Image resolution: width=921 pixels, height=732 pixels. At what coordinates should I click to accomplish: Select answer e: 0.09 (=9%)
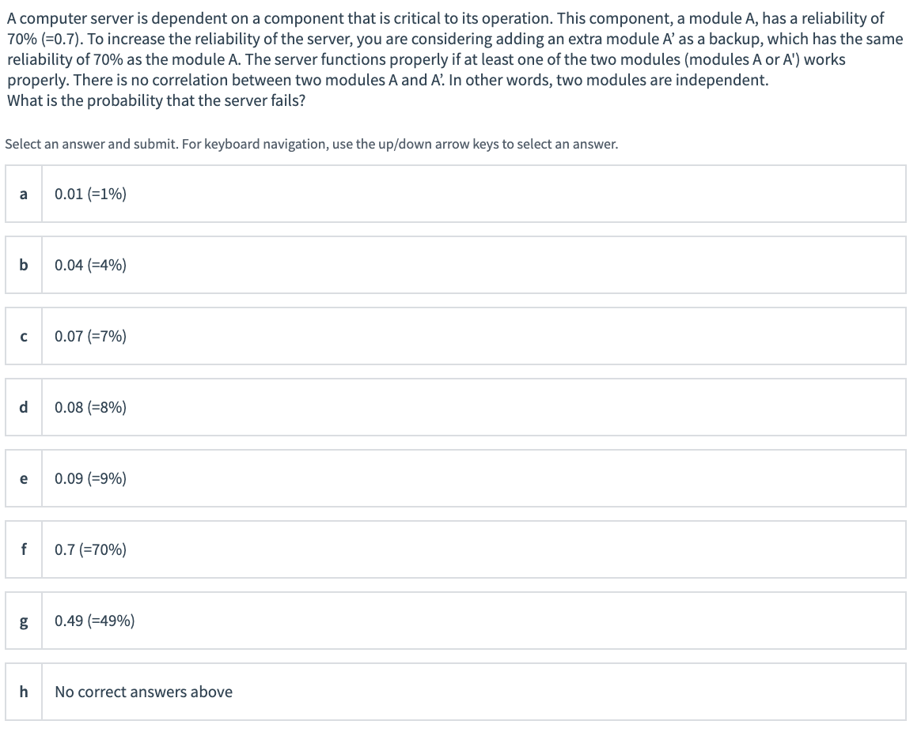pyautogui.click(x=456, y=478)
